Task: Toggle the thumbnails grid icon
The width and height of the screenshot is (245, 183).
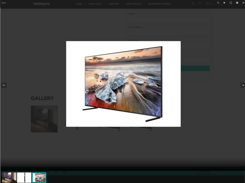Action: (237, 3)
